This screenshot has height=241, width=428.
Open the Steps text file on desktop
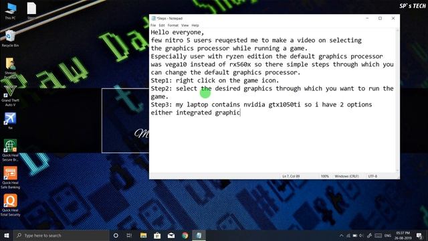(31, 11)
